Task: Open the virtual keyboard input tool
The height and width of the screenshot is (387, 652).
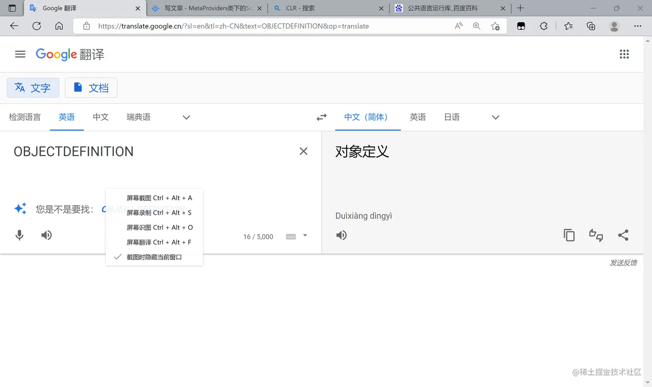Action: point(291,237)
